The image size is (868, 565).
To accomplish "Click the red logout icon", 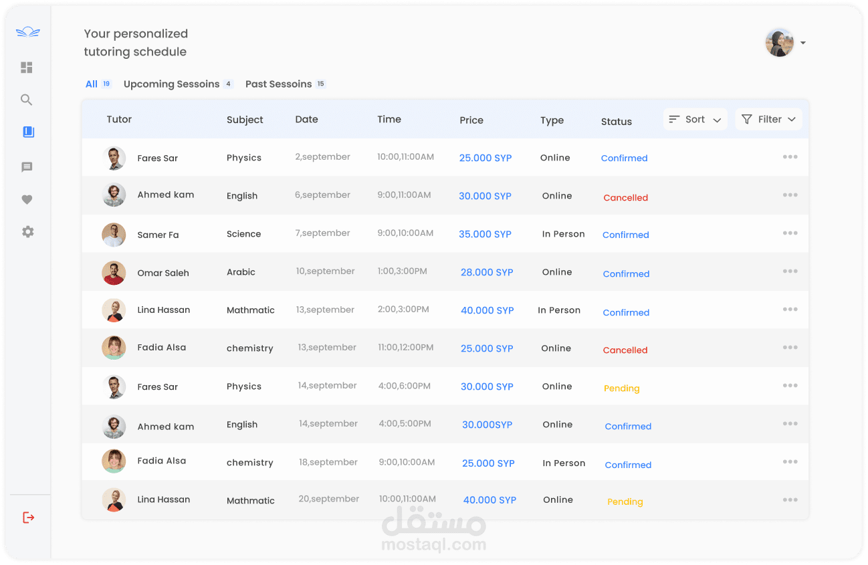I will tap(28, 518).
